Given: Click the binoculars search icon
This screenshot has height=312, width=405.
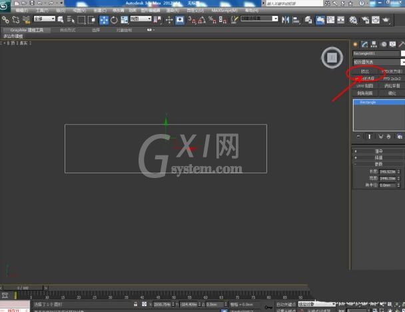Looking at the screenshot, I should point(327,3).
